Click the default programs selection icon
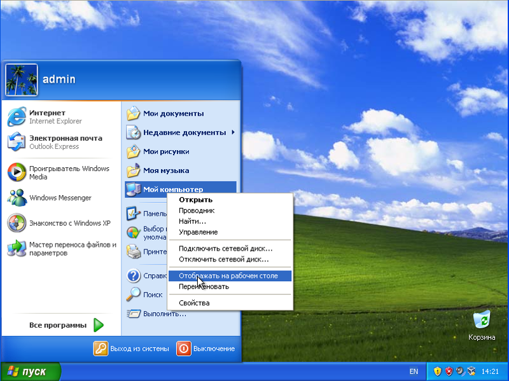The width and height of the screenshot is (509, 381). pos(133,233)
